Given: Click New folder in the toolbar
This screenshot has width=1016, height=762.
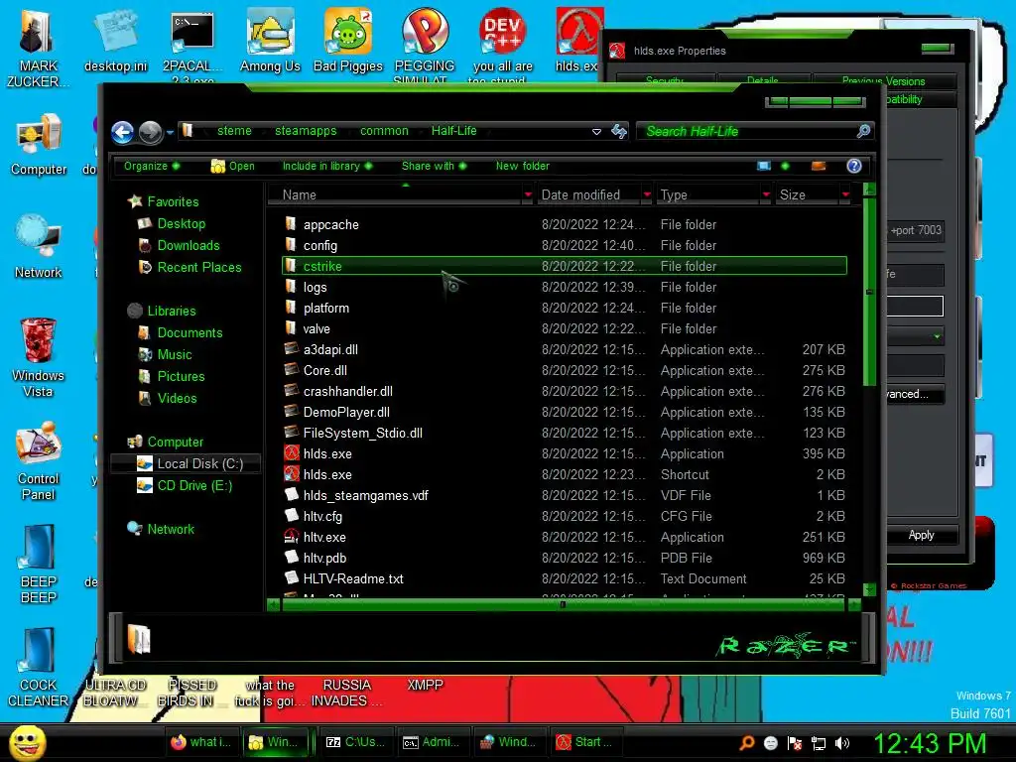Looking at the screenshot, I should [522, 166].
